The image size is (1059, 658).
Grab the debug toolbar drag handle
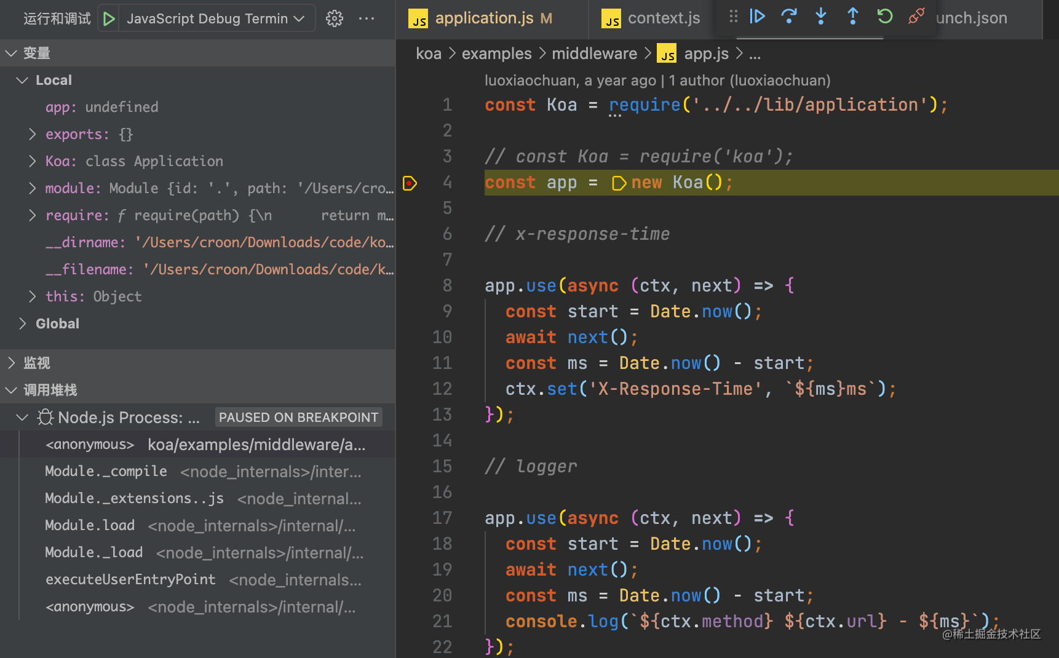click(733, 17)
